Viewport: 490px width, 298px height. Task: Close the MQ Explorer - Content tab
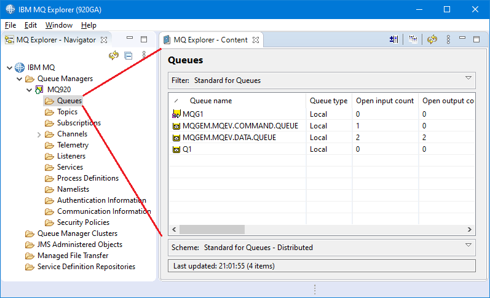(256, 40)
